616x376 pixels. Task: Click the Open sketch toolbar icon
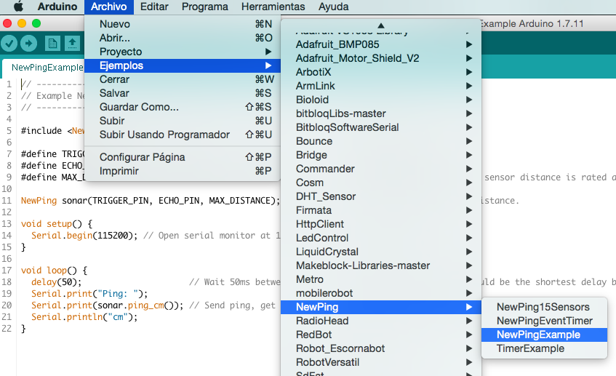pyautogui.click(x=72, y=44)
